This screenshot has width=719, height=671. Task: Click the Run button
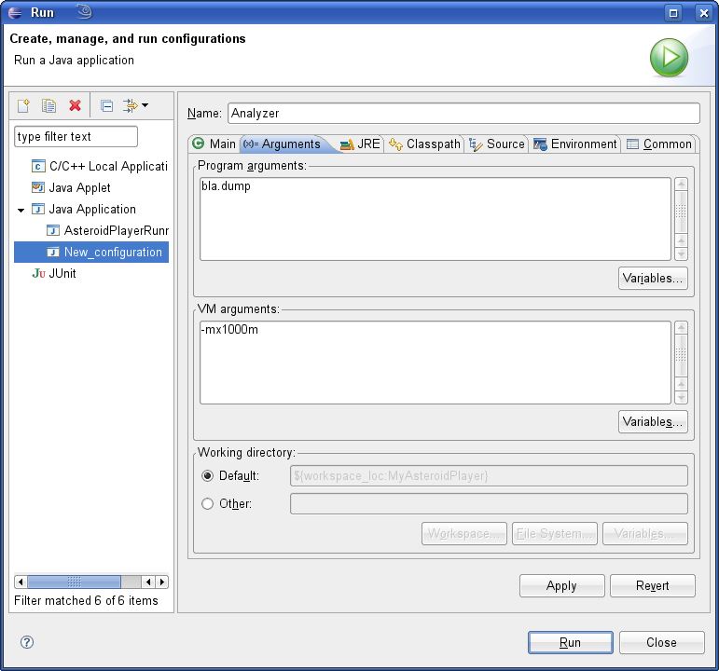(571, 643)
